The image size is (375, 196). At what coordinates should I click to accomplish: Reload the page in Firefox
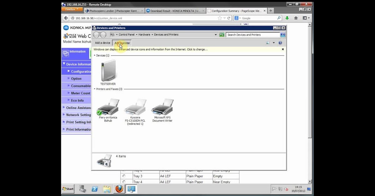coord(229,18)
